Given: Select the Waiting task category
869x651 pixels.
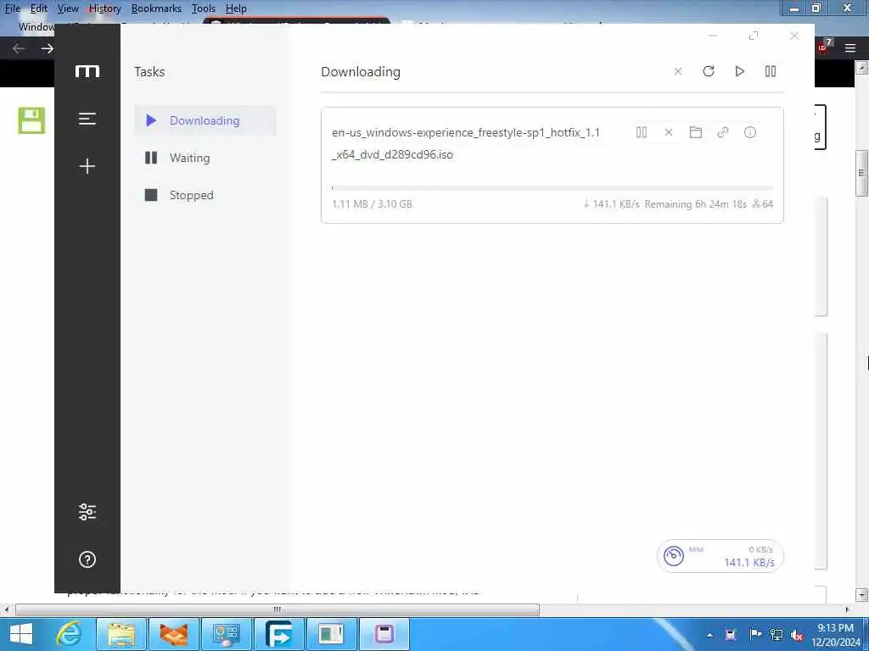Looking at the screenshot, I should click(x=205, y=158).
